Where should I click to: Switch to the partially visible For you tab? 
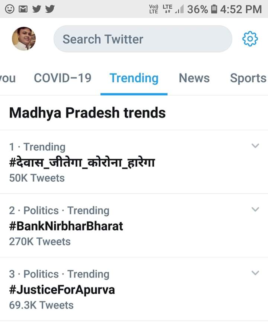point(7,78)
